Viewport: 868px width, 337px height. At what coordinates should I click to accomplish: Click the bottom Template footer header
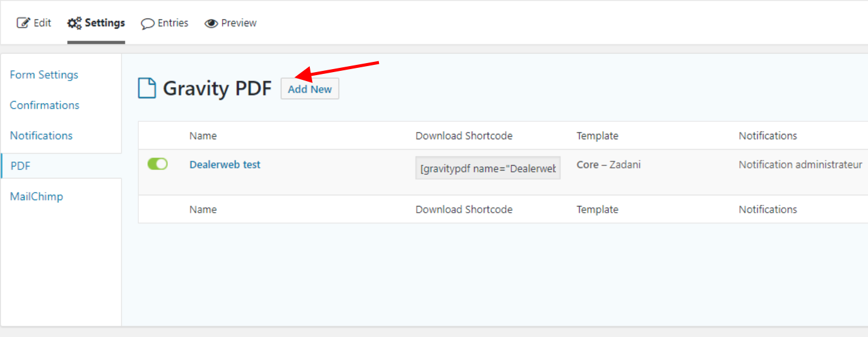[x=597, y=210]
